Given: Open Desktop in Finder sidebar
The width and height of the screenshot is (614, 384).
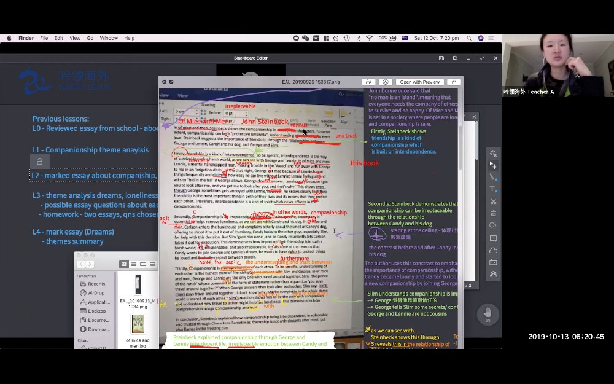Looking at the screenshot, I should point(97,311).
